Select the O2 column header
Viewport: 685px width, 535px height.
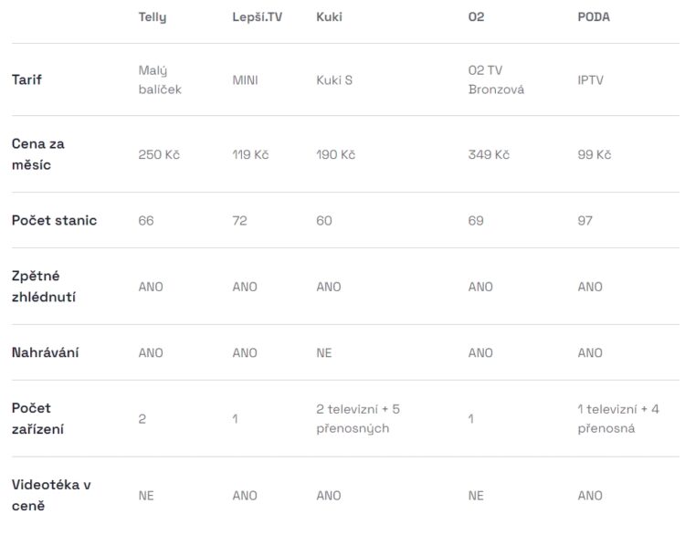tap(476, 17)
